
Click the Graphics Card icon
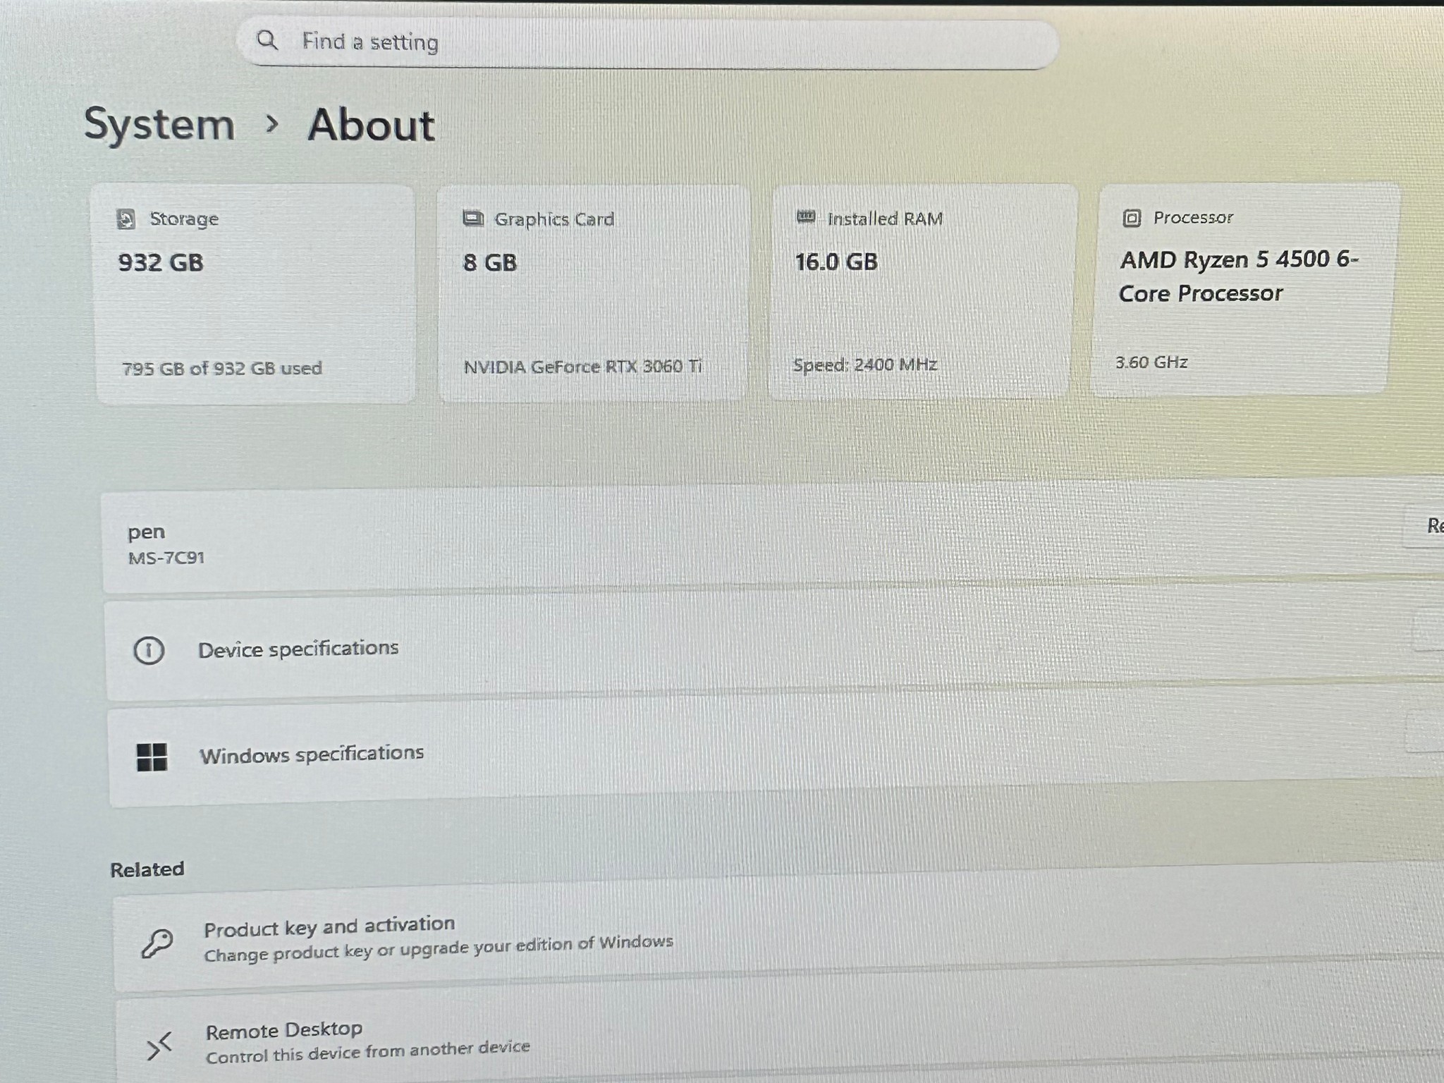coord(473,219)
